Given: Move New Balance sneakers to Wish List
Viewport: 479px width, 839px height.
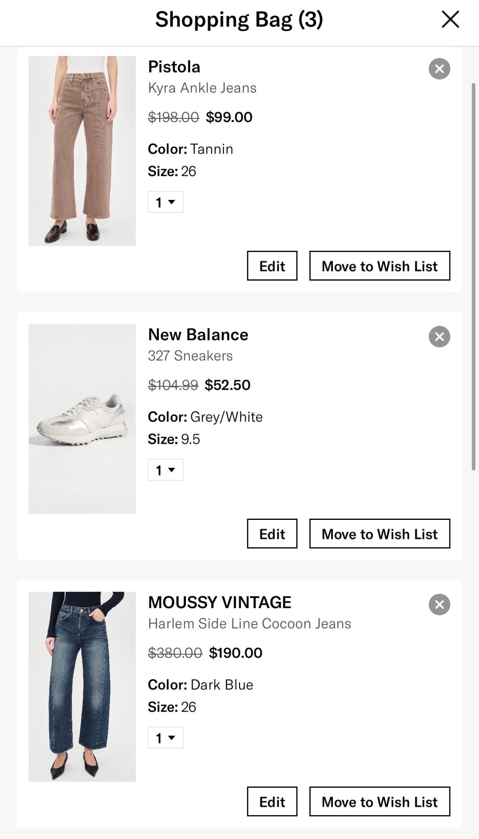Looking at the screenshot, I should 380,534.
